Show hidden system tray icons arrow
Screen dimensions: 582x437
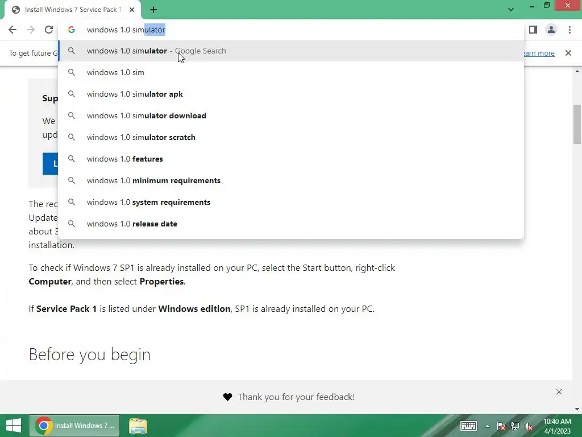point(487,426)
